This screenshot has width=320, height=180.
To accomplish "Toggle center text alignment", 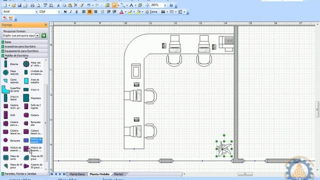I will coord(89,12).
